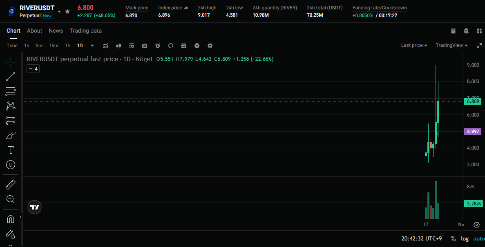Click the date label 17 on time axis
This screenshot has width=485, height=247.
tap(426, 225)
